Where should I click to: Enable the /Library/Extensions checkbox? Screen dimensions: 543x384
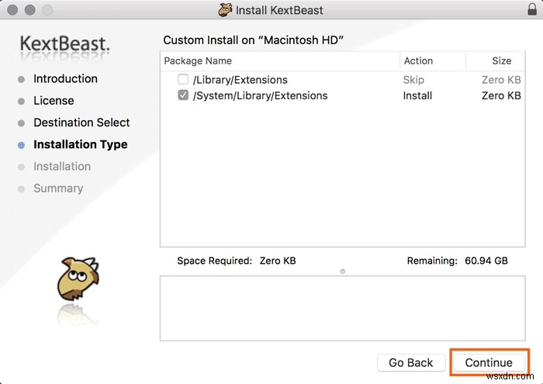[x=183, y=80]
